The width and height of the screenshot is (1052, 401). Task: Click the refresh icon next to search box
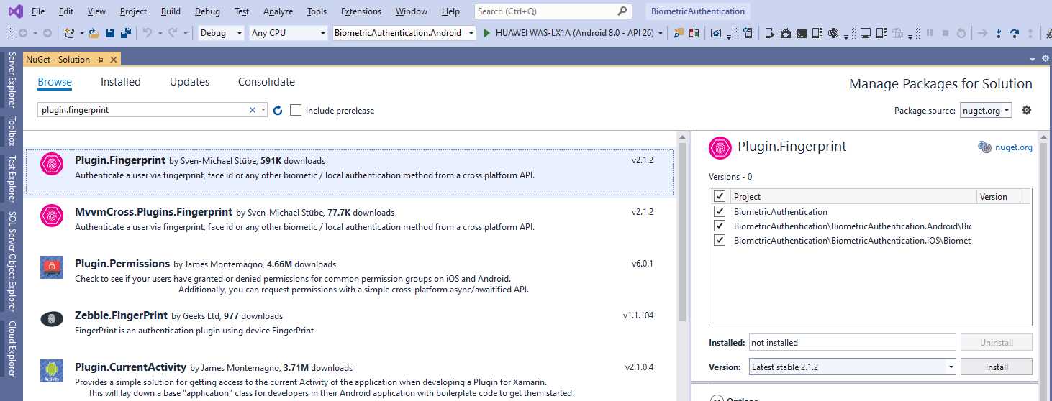coord(278,110)
